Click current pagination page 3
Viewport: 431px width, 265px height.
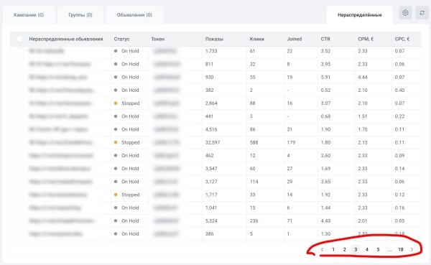(356, 250)
